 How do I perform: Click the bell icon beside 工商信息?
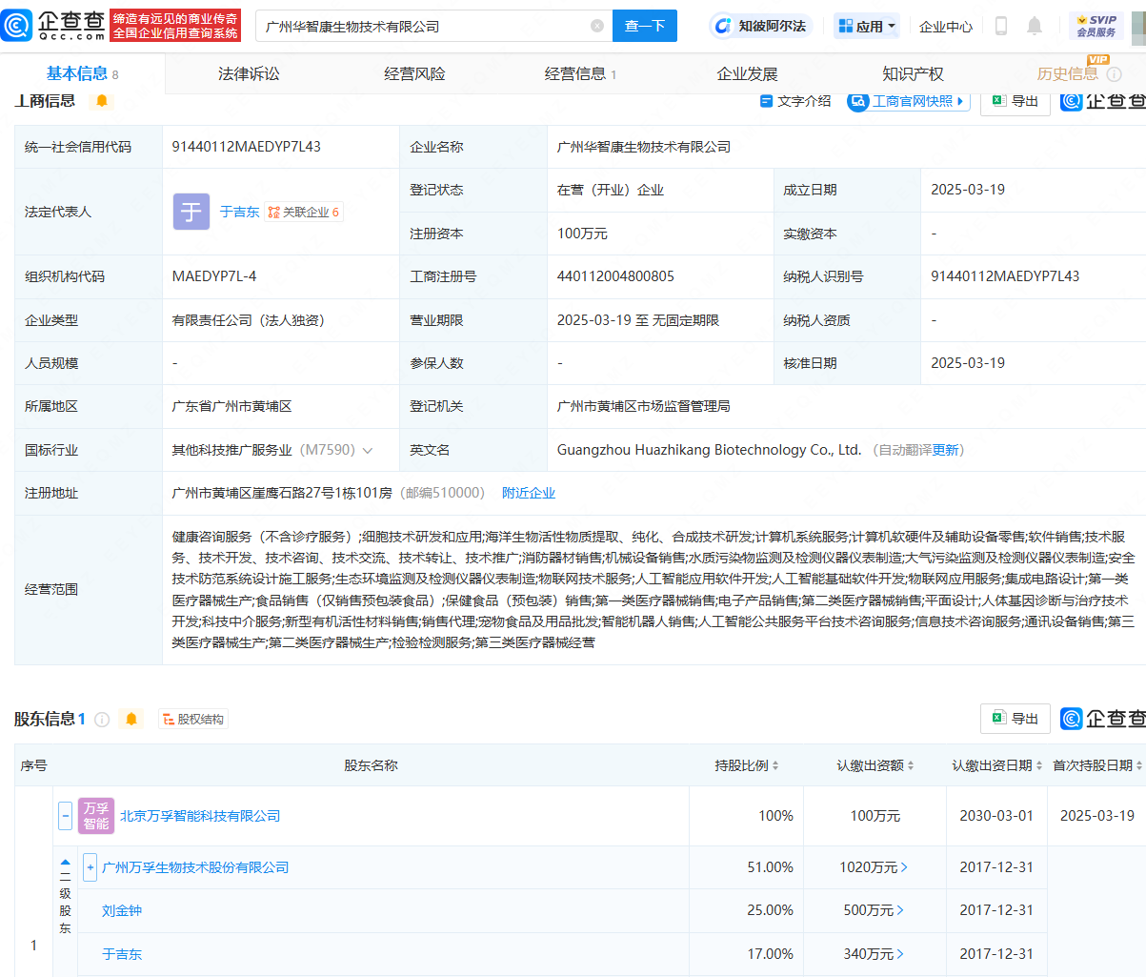pos(102,100)
